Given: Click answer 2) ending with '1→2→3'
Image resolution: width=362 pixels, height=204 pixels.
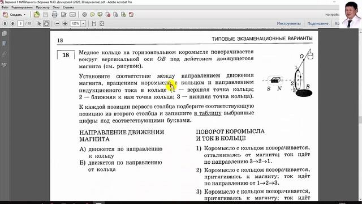Looking at the screenshot, I should [x=253, y=176].
